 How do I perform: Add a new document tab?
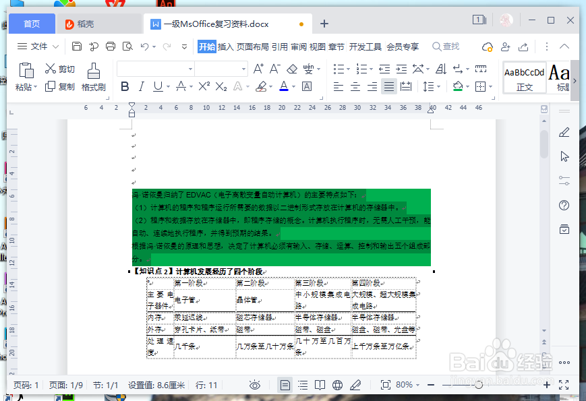pyautogui.click(x=324, y=24)
